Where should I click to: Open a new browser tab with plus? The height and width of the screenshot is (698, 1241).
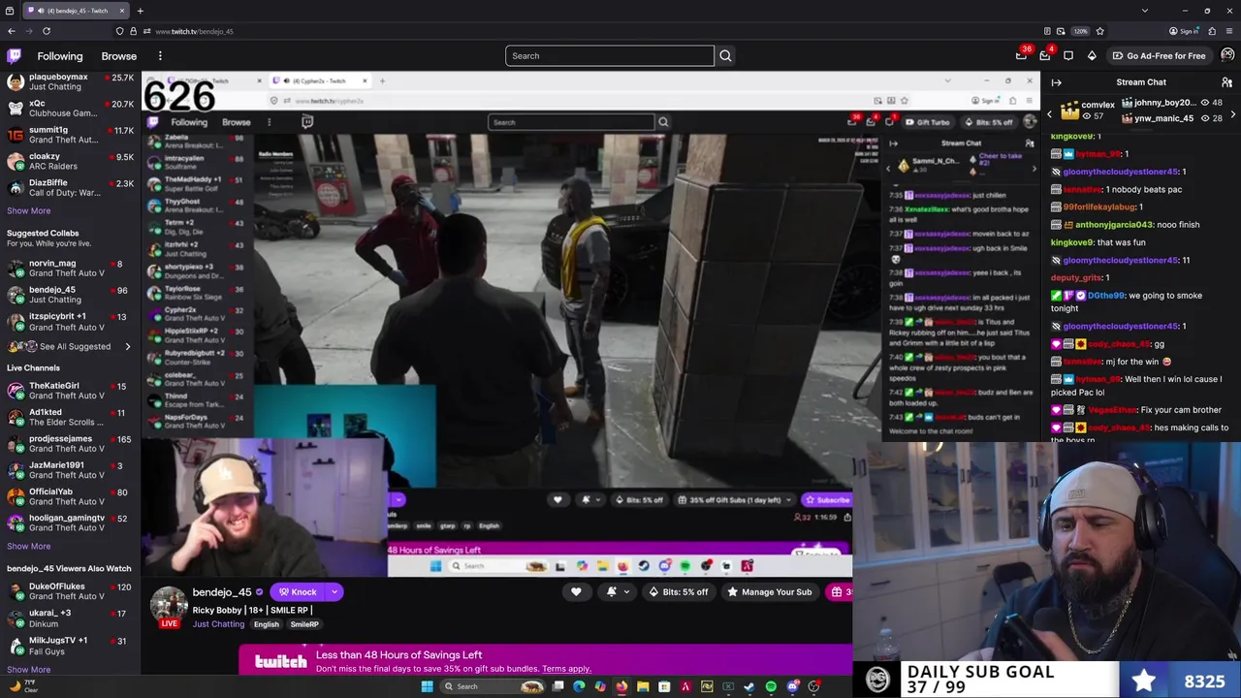(140, 11)
